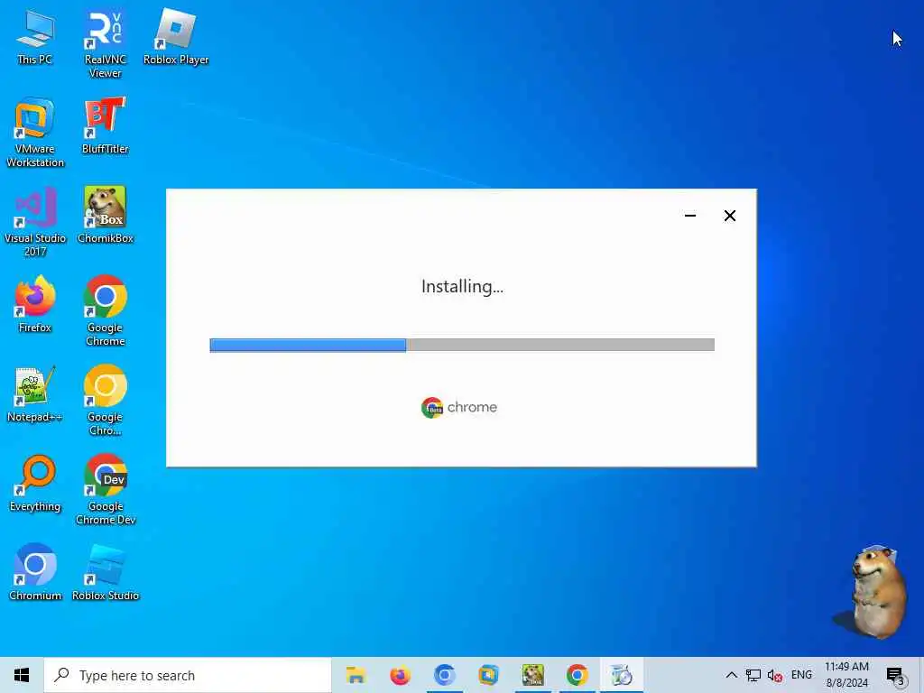Open Chromium from the taskbar
924x693 pixels.
[x=444, y=675]
